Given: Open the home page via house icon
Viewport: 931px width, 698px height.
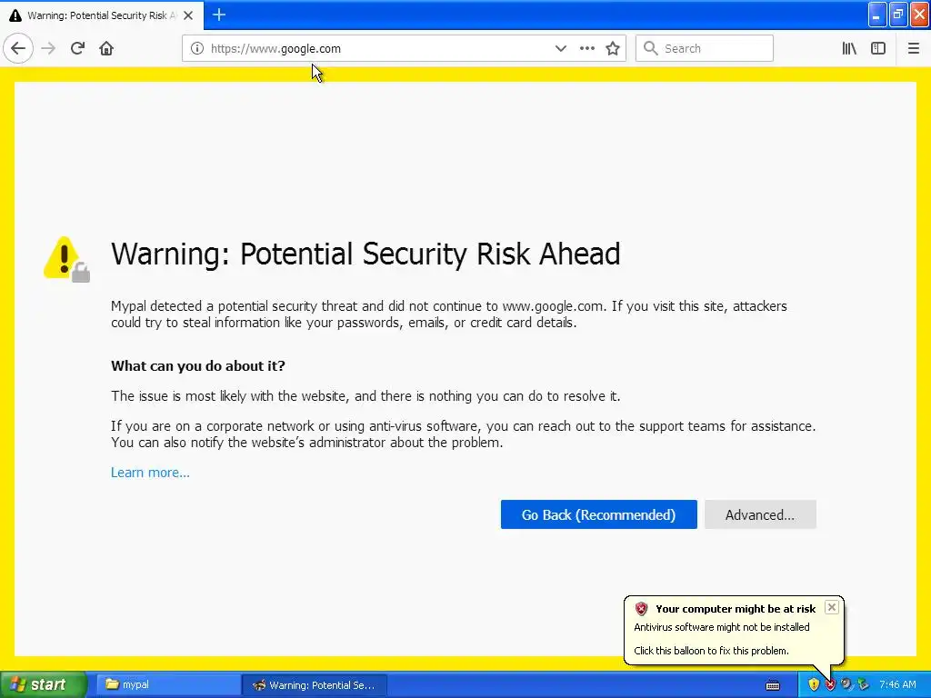Looking at the screenshot, I should pyautogui.click(x=106, y=49).
